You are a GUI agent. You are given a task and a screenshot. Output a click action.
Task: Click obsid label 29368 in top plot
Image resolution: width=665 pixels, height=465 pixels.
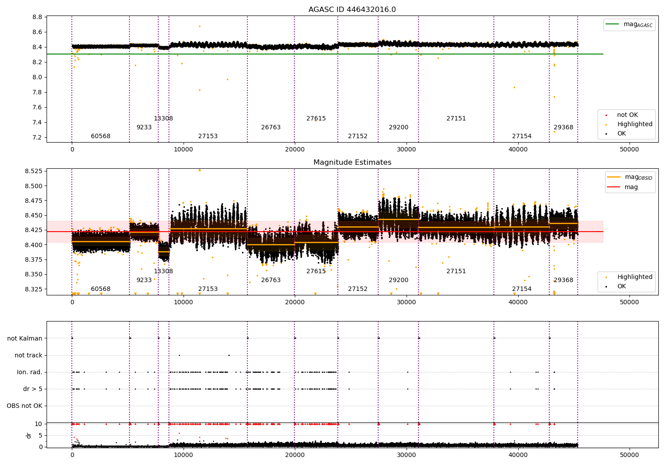point(563,128)
